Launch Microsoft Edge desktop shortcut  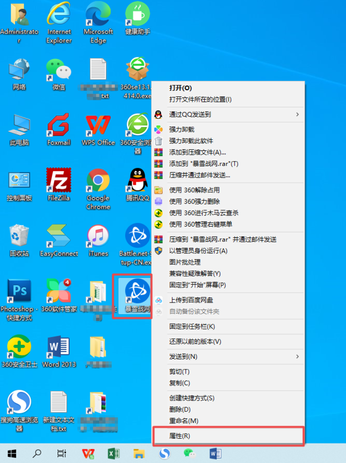pyautogui.click(x=98, y=14)
